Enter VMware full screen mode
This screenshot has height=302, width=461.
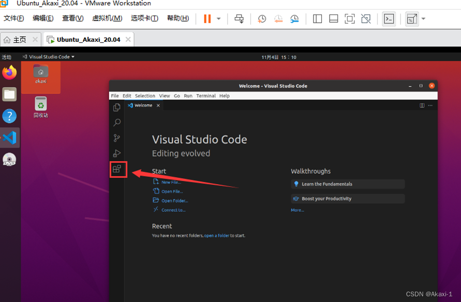(350, 19)
